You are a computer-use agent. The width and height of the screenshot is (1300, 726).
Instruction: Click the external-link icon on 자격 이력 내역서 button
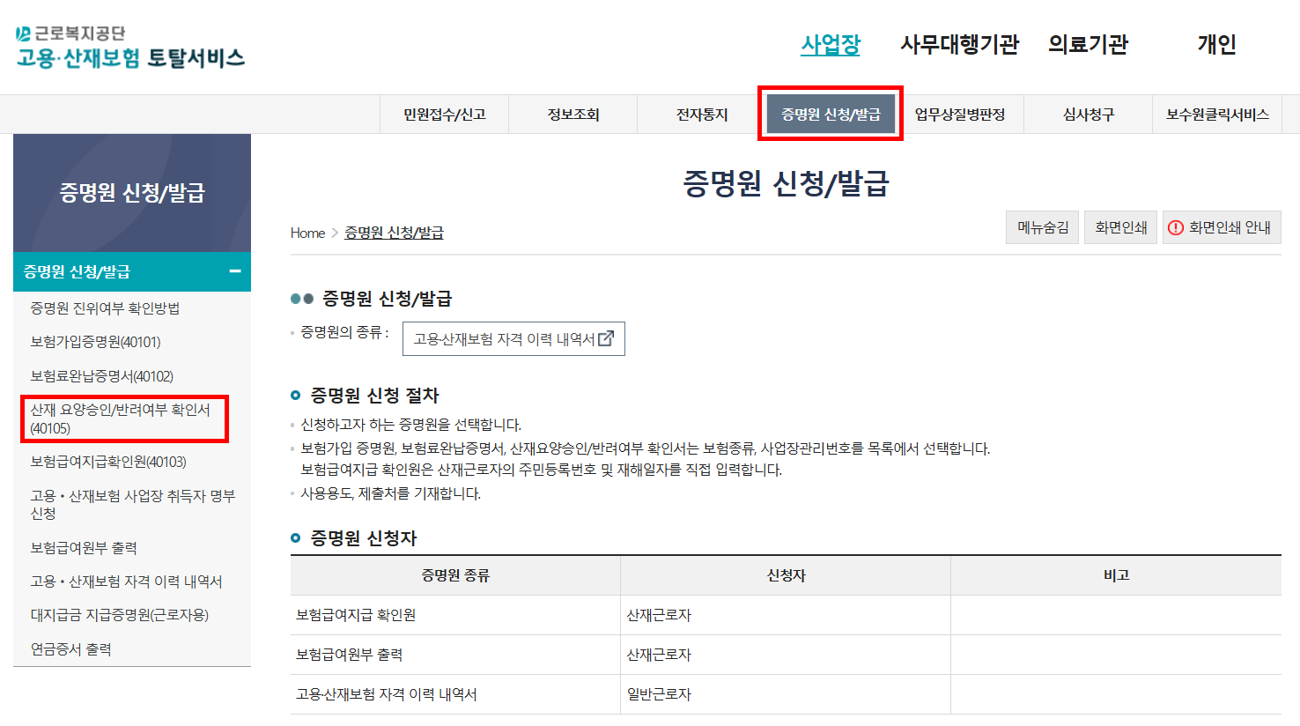point(606,338)
